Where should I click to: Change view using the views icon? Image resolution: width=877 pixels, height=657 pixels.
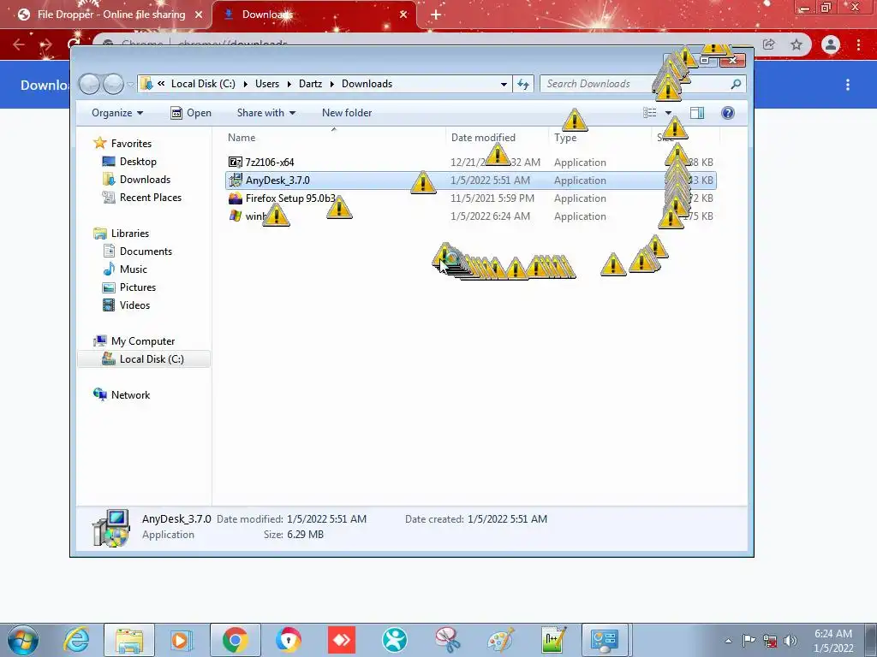coord(650,113)
